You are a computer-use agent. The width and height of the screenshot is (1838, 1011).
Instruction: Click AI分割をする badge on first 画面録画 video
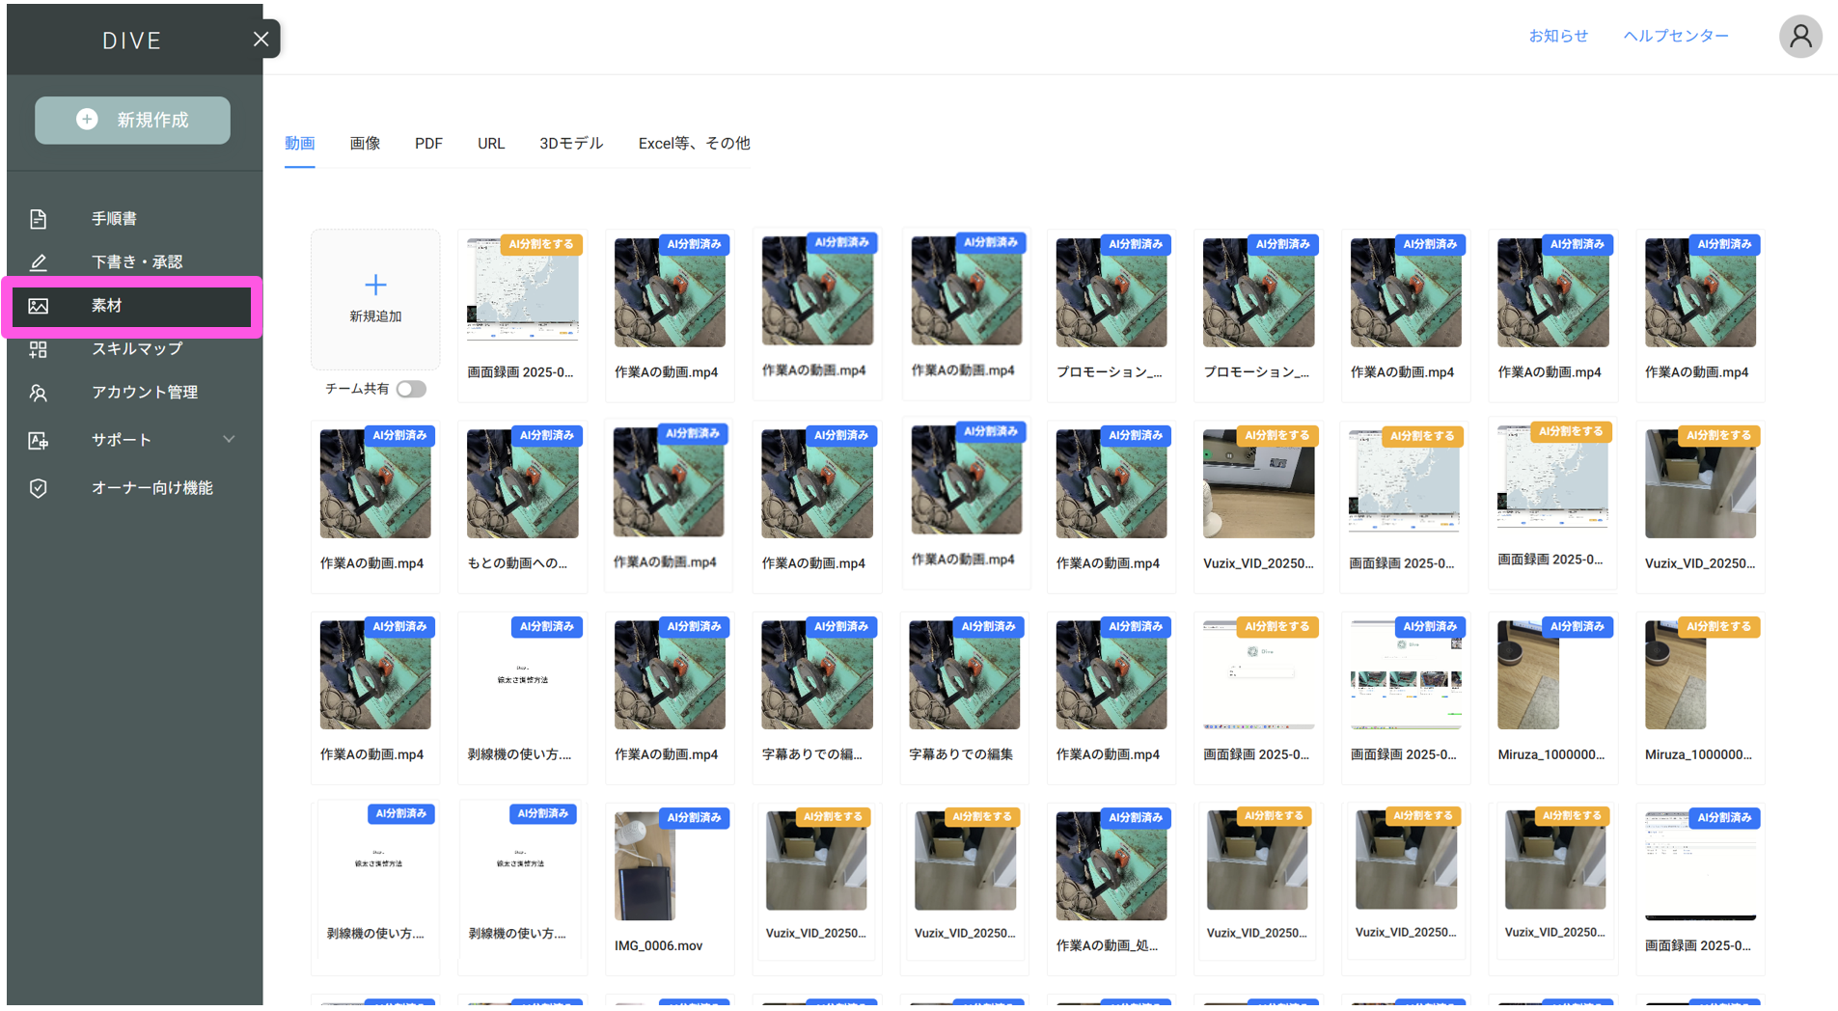[540, 245]
